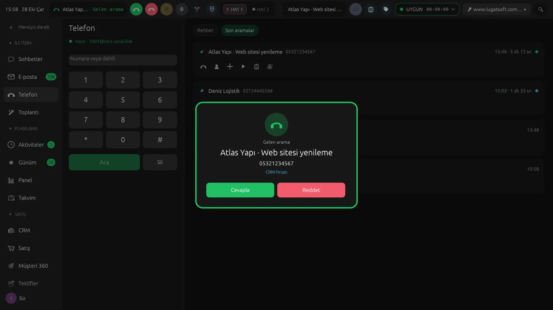The height and width of the screenshot is (310, 553).
Task: Click Cevapla to answer the incoming call
Action: click(x=240, y=190)
